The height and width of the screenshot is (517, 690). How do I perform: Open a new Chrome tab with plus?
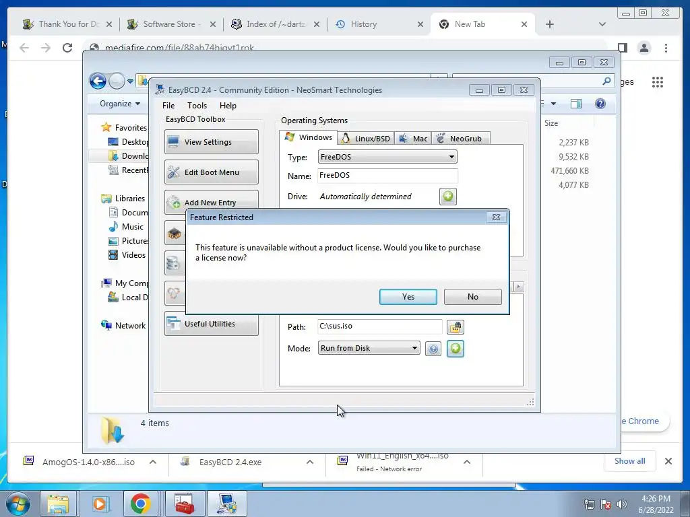click(x=550, y=24)
